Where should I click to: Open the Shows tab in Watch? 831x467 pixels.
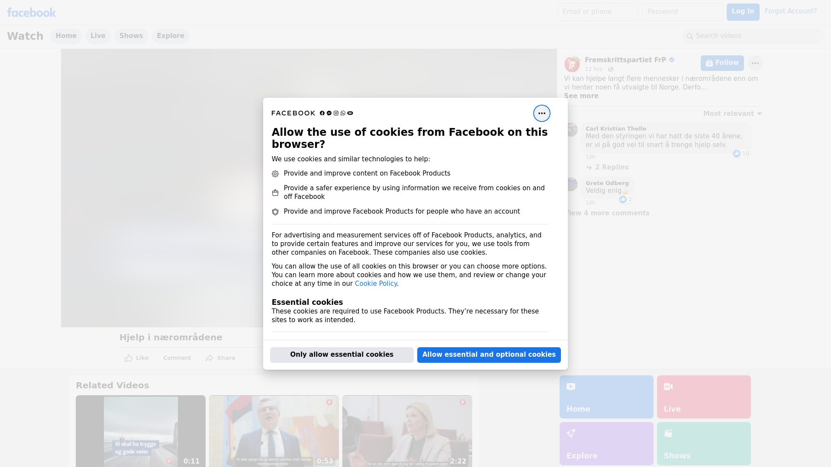pyautogui.click(x=131, y=36)
